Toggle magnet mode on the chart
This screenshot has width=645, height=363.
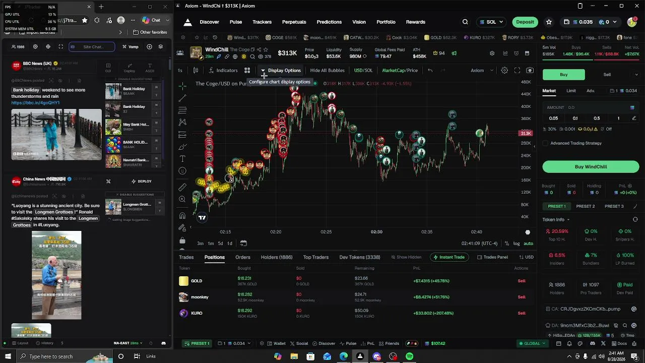[182, 215]
